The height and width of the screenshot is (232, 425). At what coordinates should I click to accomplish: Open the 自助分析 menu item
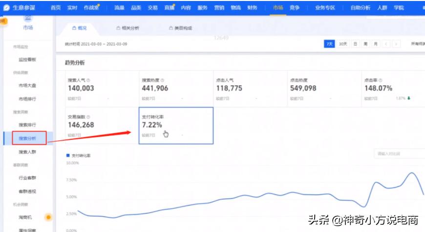[x=360, y=8]
